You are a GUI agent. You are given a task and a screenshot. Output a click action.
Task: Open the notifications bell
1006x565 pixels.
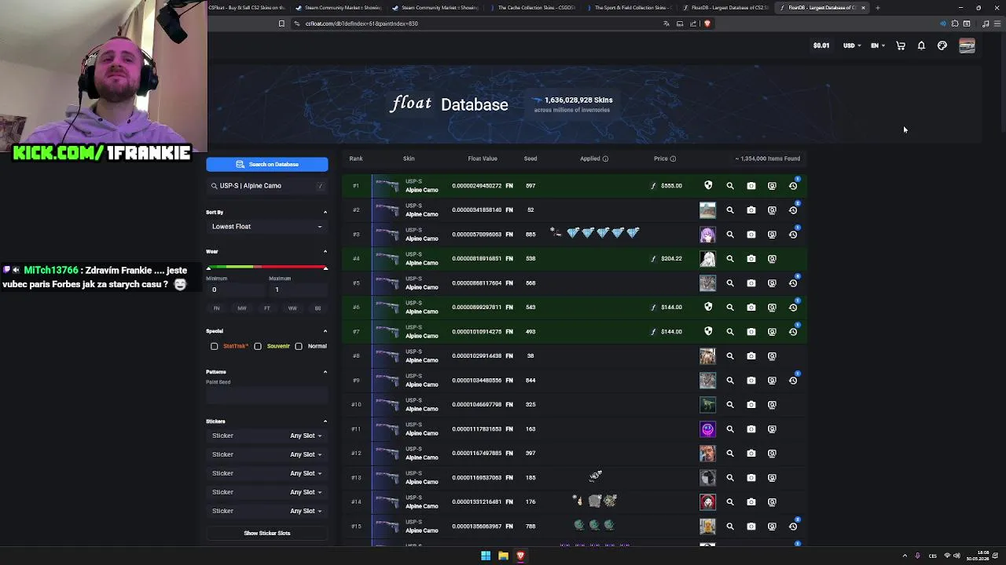click(x=921, y=46)
